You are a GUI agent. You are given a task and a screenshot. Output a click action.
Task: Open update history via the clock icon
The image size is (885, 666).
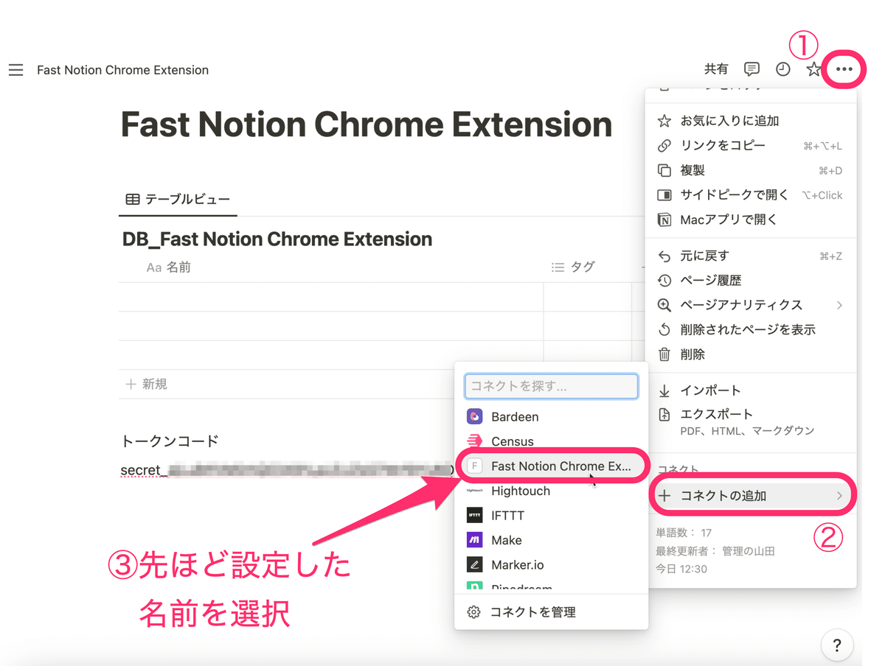coord(782,69)
